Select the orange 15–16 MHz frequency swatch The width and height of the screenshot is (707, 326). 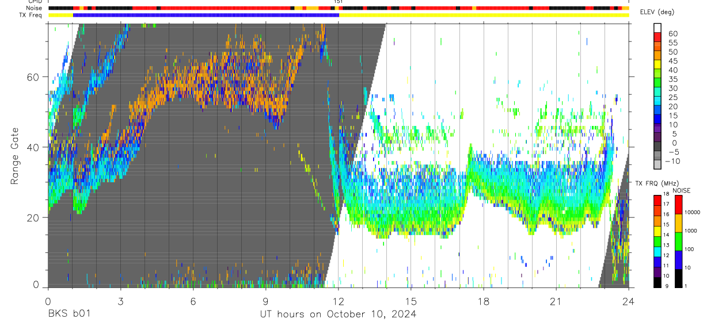coord(657,221)
